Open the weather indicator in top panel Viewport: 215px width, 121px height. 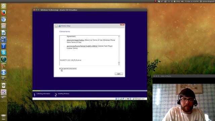(161, 1)
